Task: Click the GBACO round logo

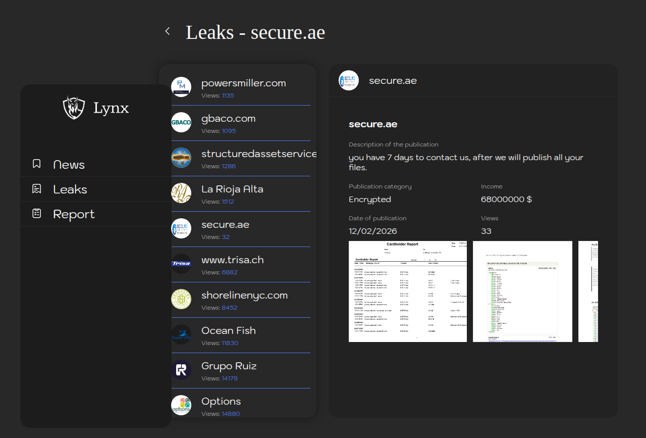Action: (x=181, y=122)
